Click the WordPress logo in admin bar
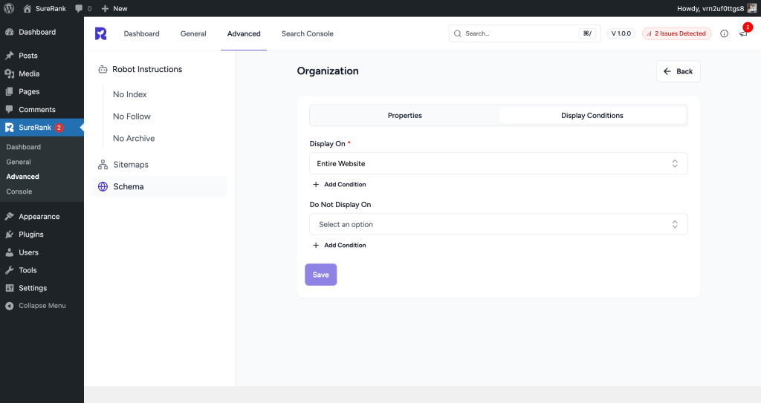Screen dimensions: 761x403 point(9,8)
